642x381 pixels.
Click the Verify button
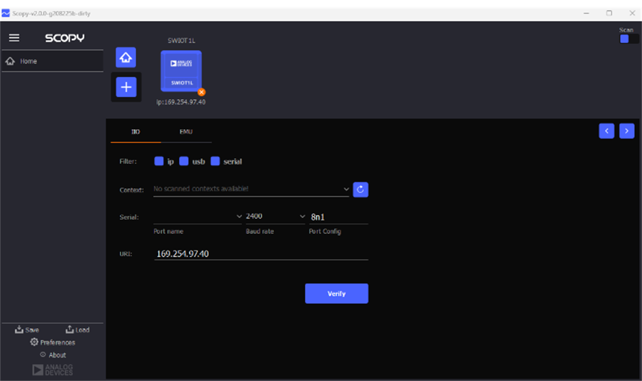pyautogui.click(x=336, y=293)
